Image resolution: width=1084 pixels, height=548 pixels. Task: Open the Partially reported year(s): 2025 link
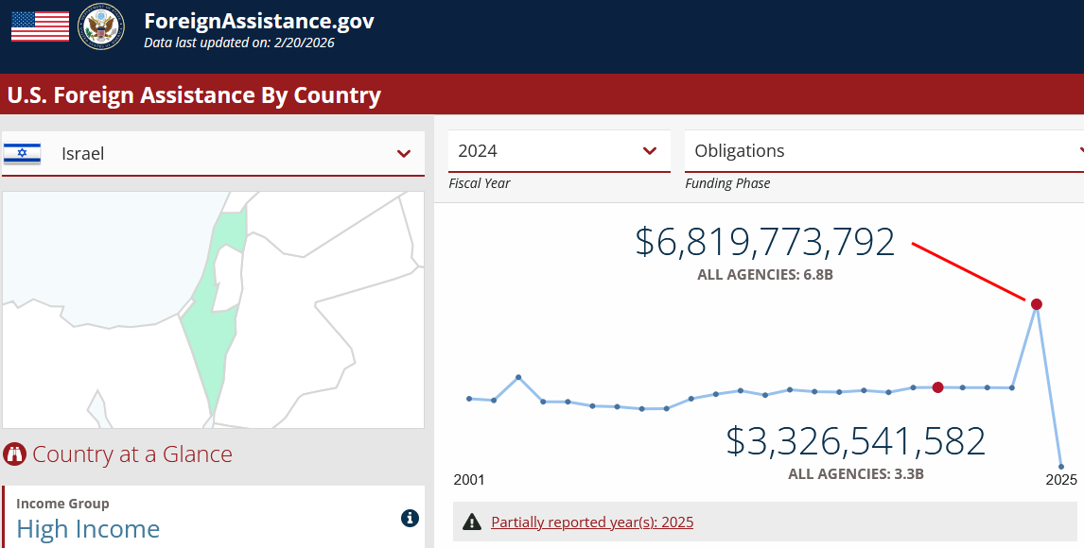click(592, 522)
